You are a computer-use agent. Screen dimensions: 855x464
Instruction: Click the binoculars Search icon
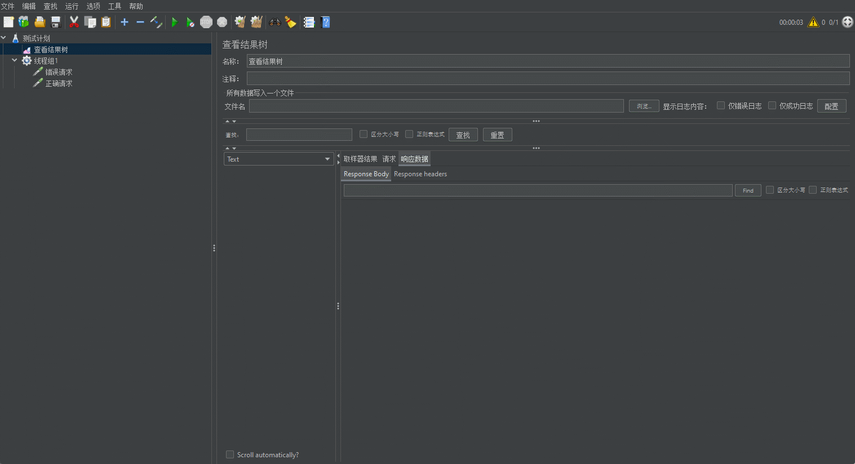tap(275, 22)
